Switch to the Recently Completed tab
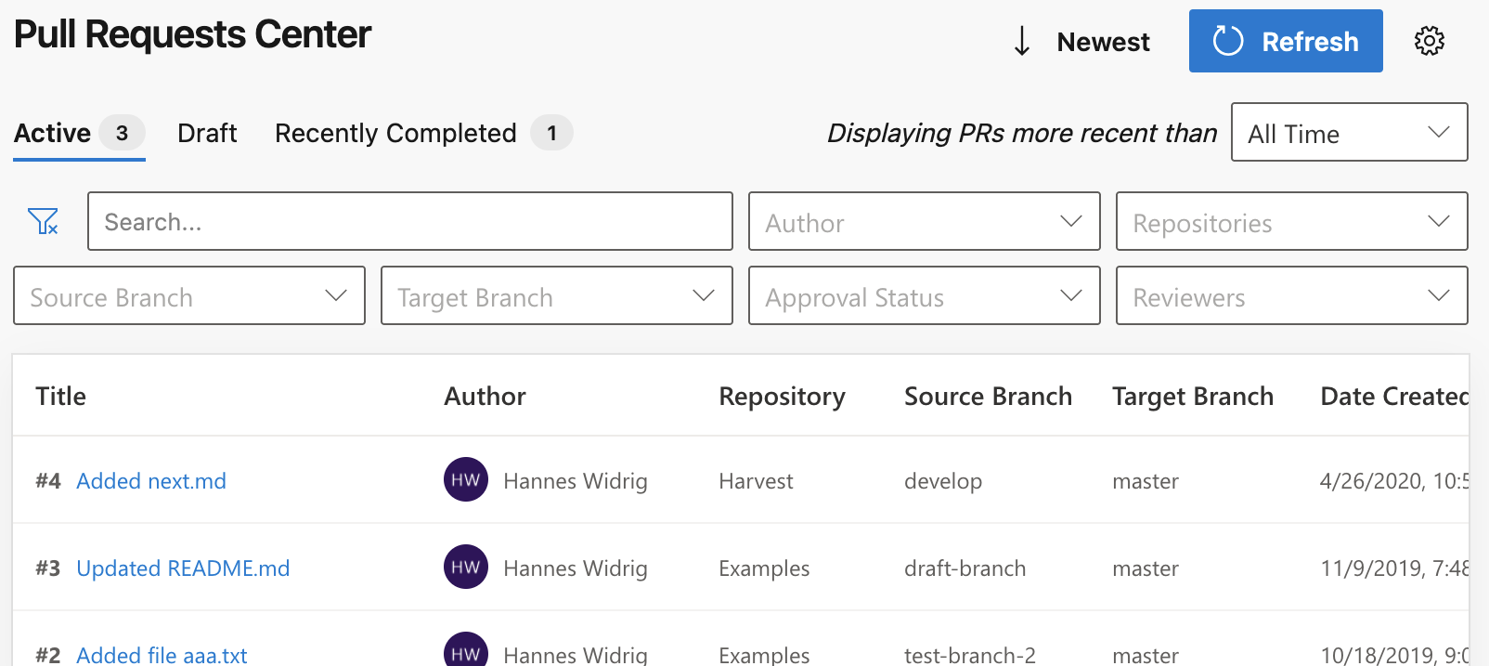Screen dimensions: 1489x666 (x=395, y=133)
